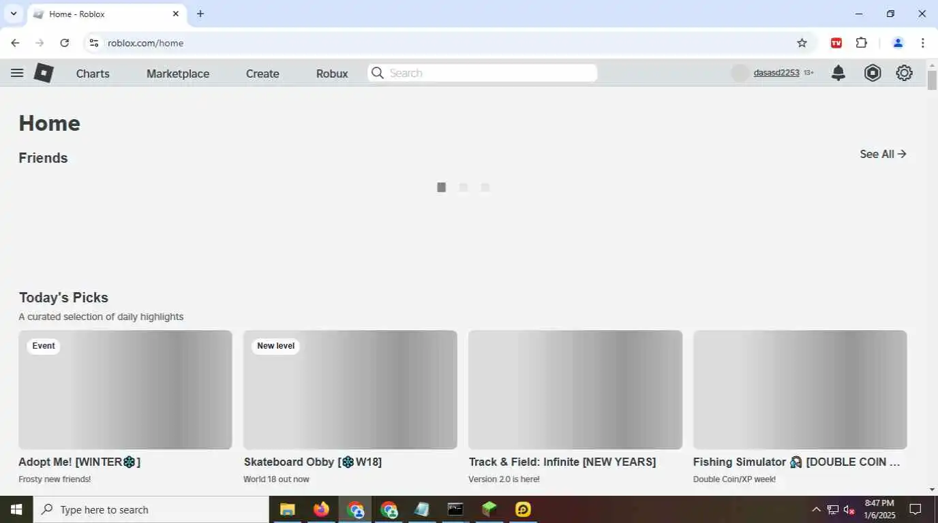Click the muted volume tray icon
The width and height of the screenshot is (938, 523).
point(849,509)
